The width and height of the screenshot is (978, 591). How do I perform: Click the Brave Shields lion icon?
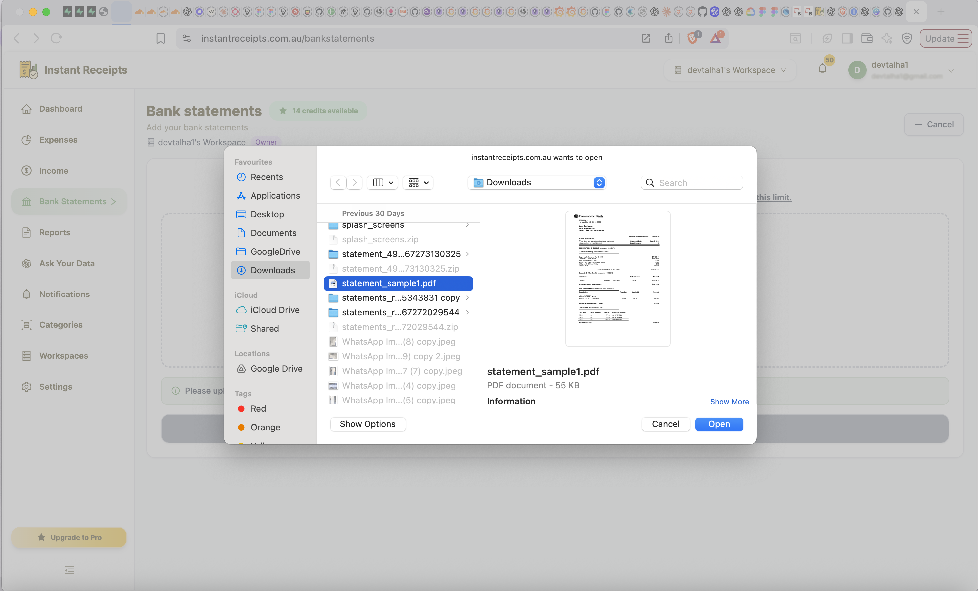693,38
